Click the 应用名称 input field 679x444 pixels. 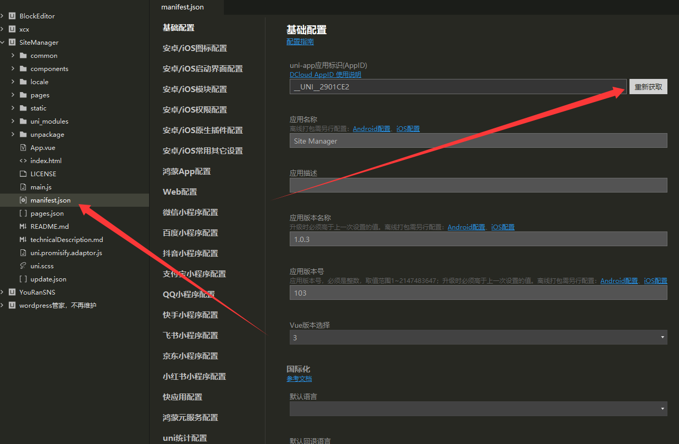point(478,140)
